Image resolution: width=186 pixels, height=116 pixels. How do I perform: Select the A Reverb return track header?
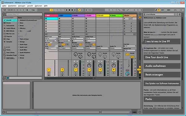(x=103, y=16)
